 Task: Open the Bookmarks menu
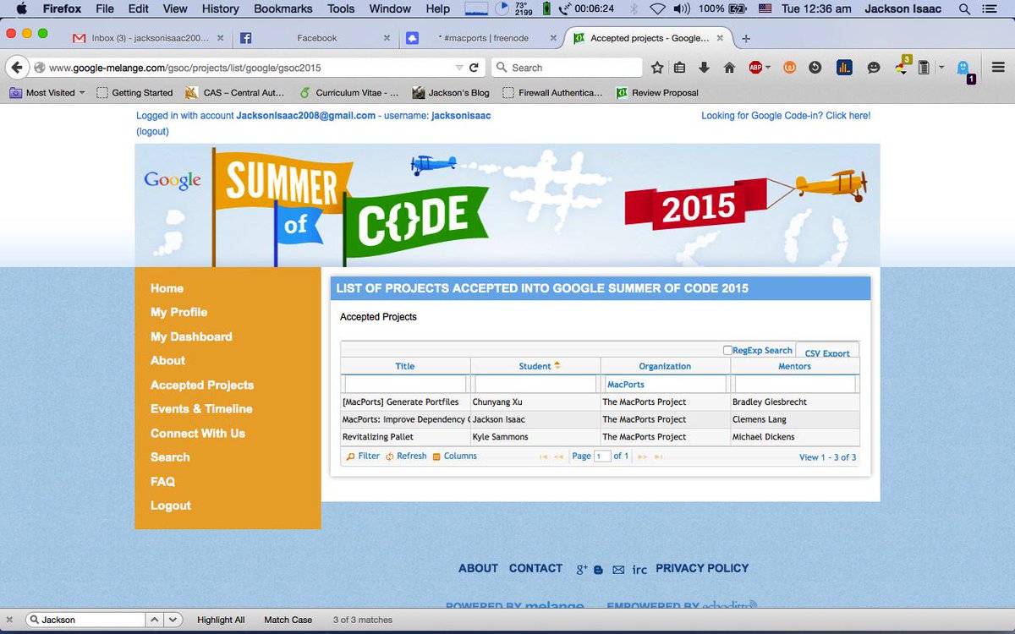click(x=283, y=8)
